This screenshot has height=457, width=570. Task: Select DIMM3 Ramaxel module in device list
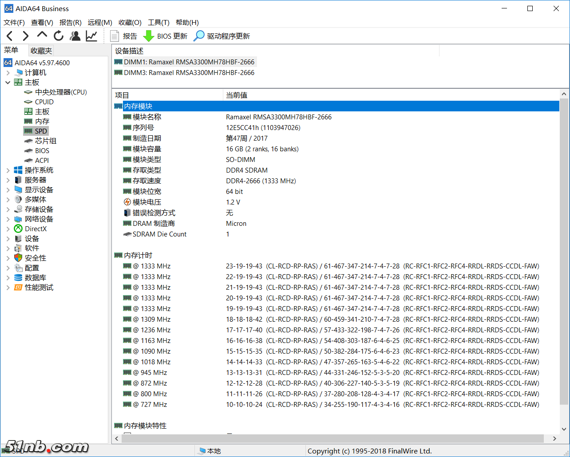[189, 73]
